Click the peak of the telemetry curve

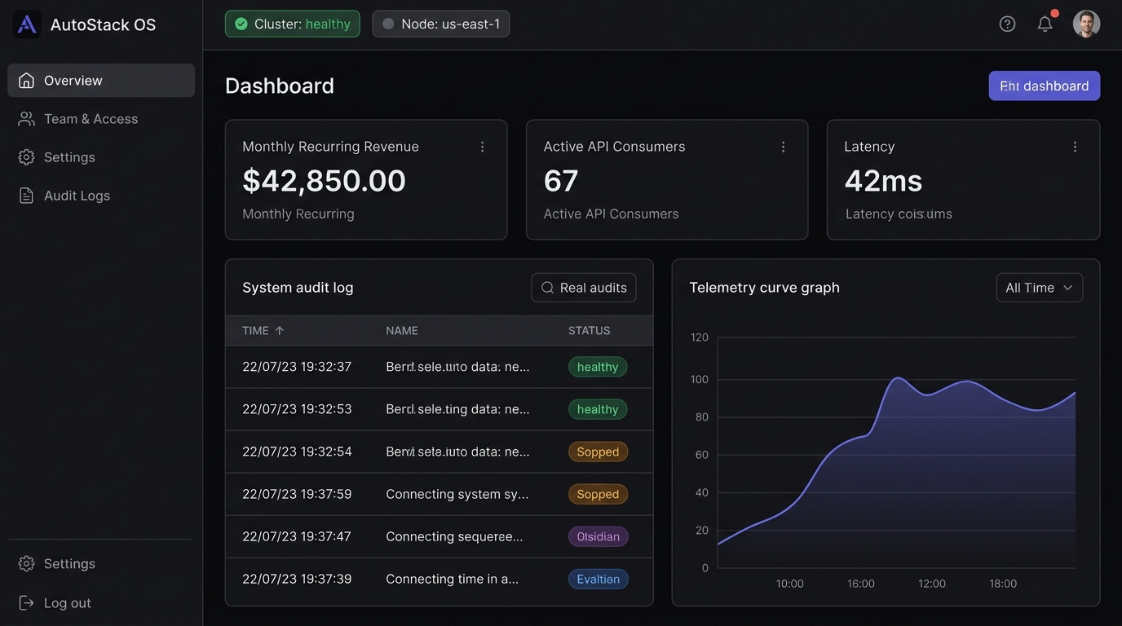click(896, 378)
